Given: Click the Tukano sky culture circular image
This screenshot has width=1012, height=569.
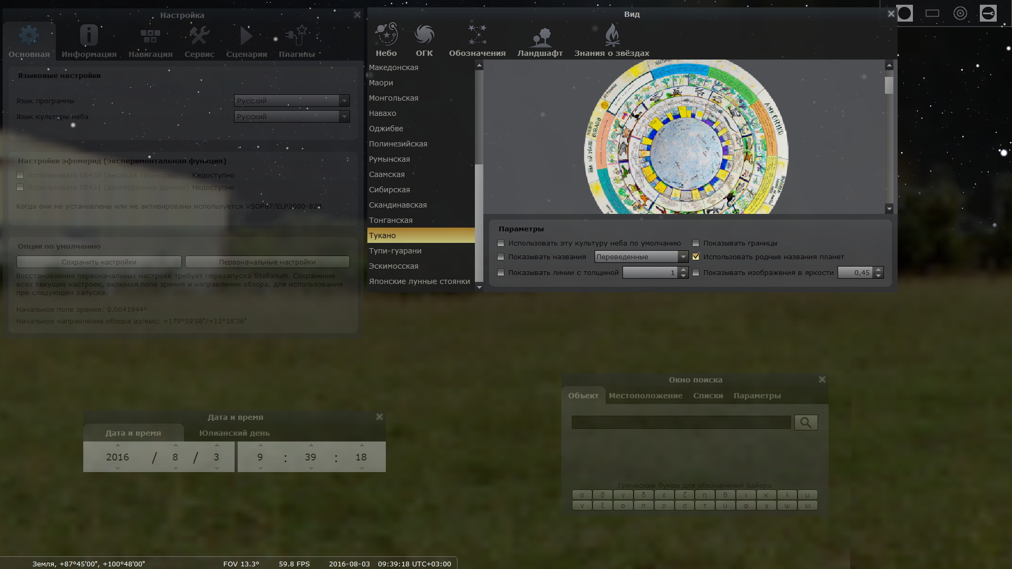Looking at the screenshot, I should (x=686, y=137).
